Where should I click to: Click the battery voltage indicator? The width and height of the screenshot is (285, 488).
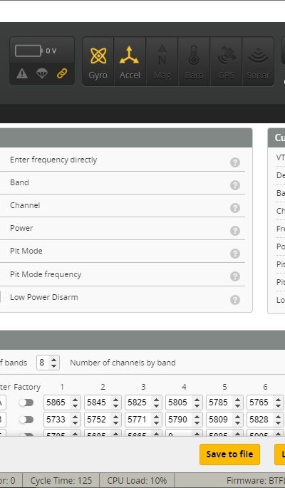point(36,51)
